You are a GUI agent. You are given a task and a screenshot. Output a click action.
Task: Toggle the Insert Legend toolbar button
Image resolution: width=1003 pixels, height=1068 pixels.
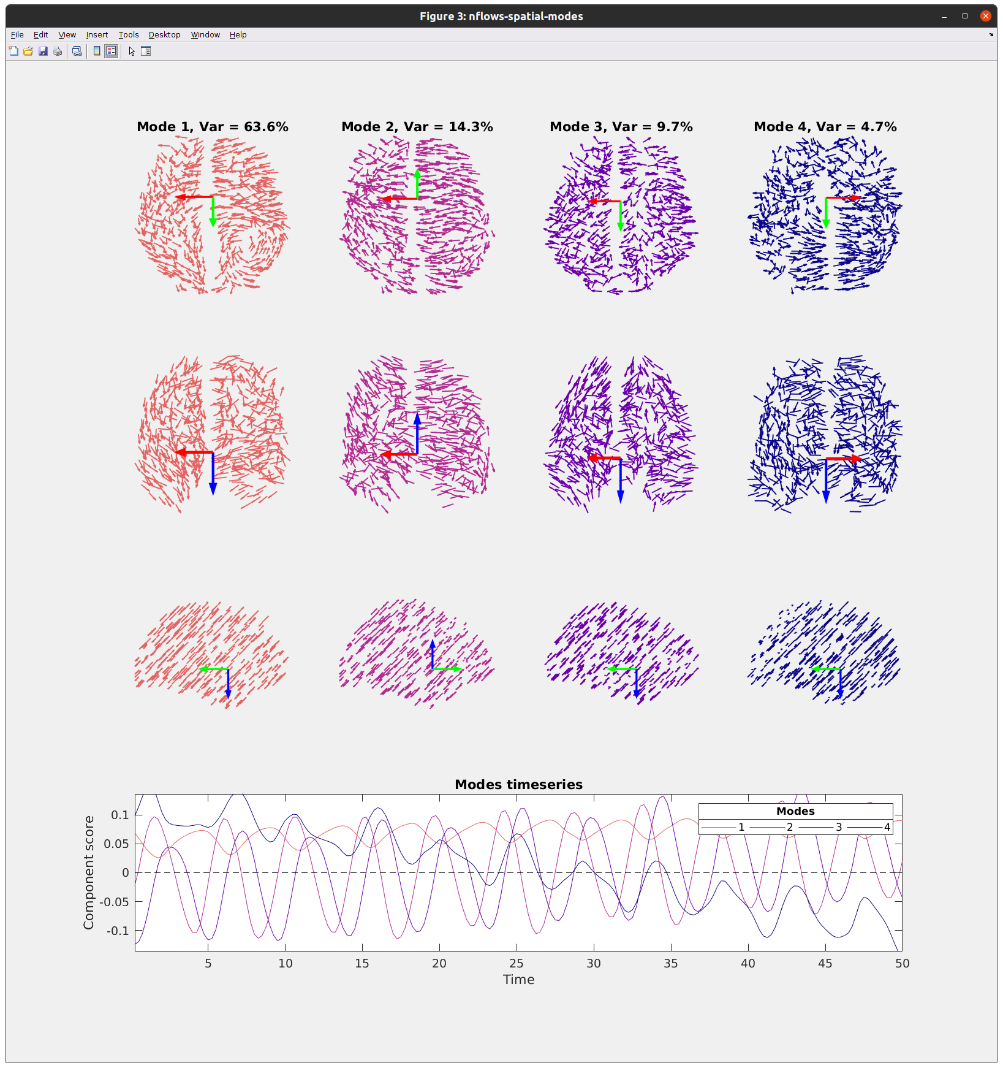[x=111, y=51]
